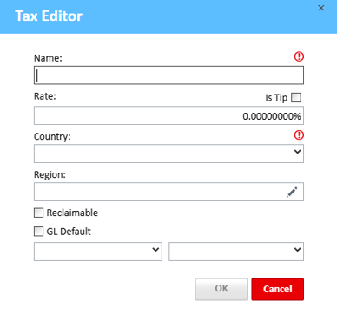This screenshot has width=337, height=314.
Task: Click into the Rate percentage field
Action: click(168, 115)
